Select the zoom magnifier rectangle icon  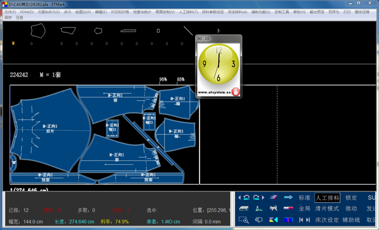click(244, 219)
